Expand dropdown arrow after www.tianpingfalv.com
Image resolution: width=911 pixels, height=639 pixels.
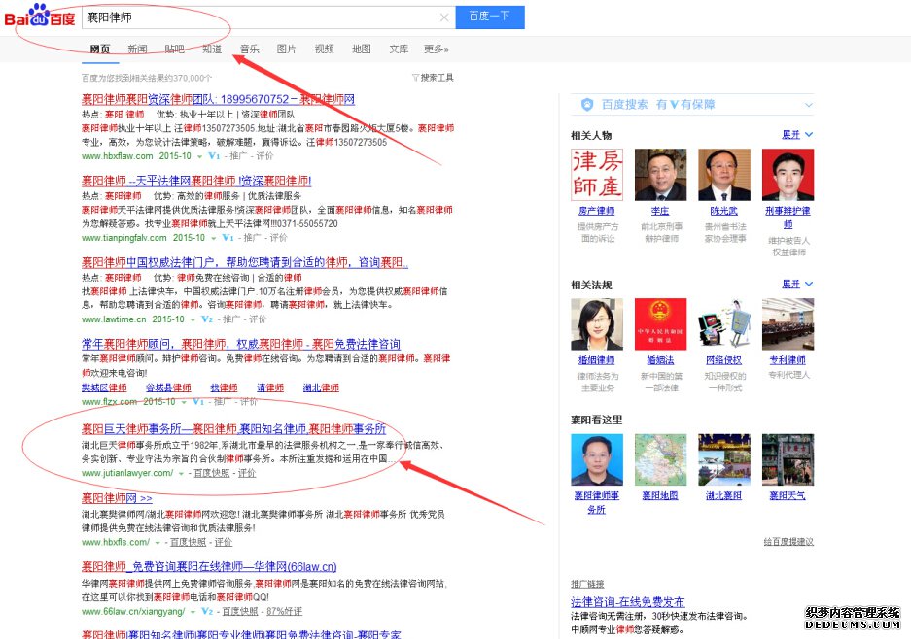click(x=213, y=238)
